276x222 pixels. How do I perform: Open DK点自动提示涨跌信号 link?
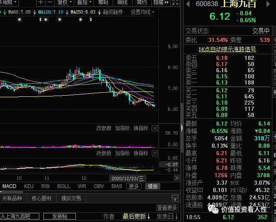coord(228,49)
